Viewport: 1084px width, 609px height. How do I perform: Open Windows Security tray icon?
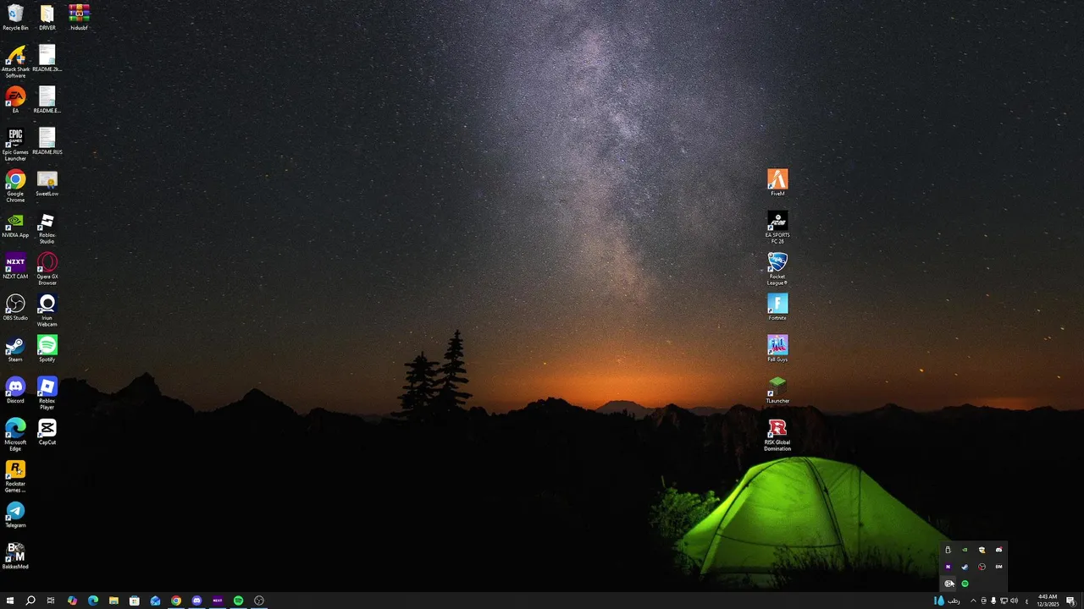[982, 550]
